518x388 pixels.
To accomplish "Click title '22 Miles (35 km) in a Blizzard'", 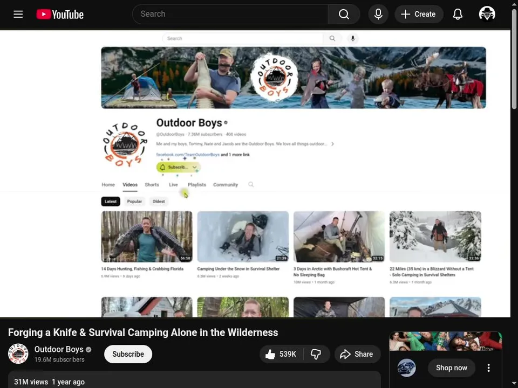I will pos(432,272).
